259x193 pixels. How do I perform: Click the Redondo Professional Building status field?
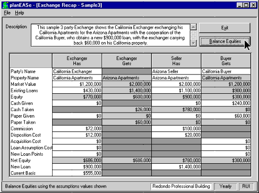click(181, 187)
